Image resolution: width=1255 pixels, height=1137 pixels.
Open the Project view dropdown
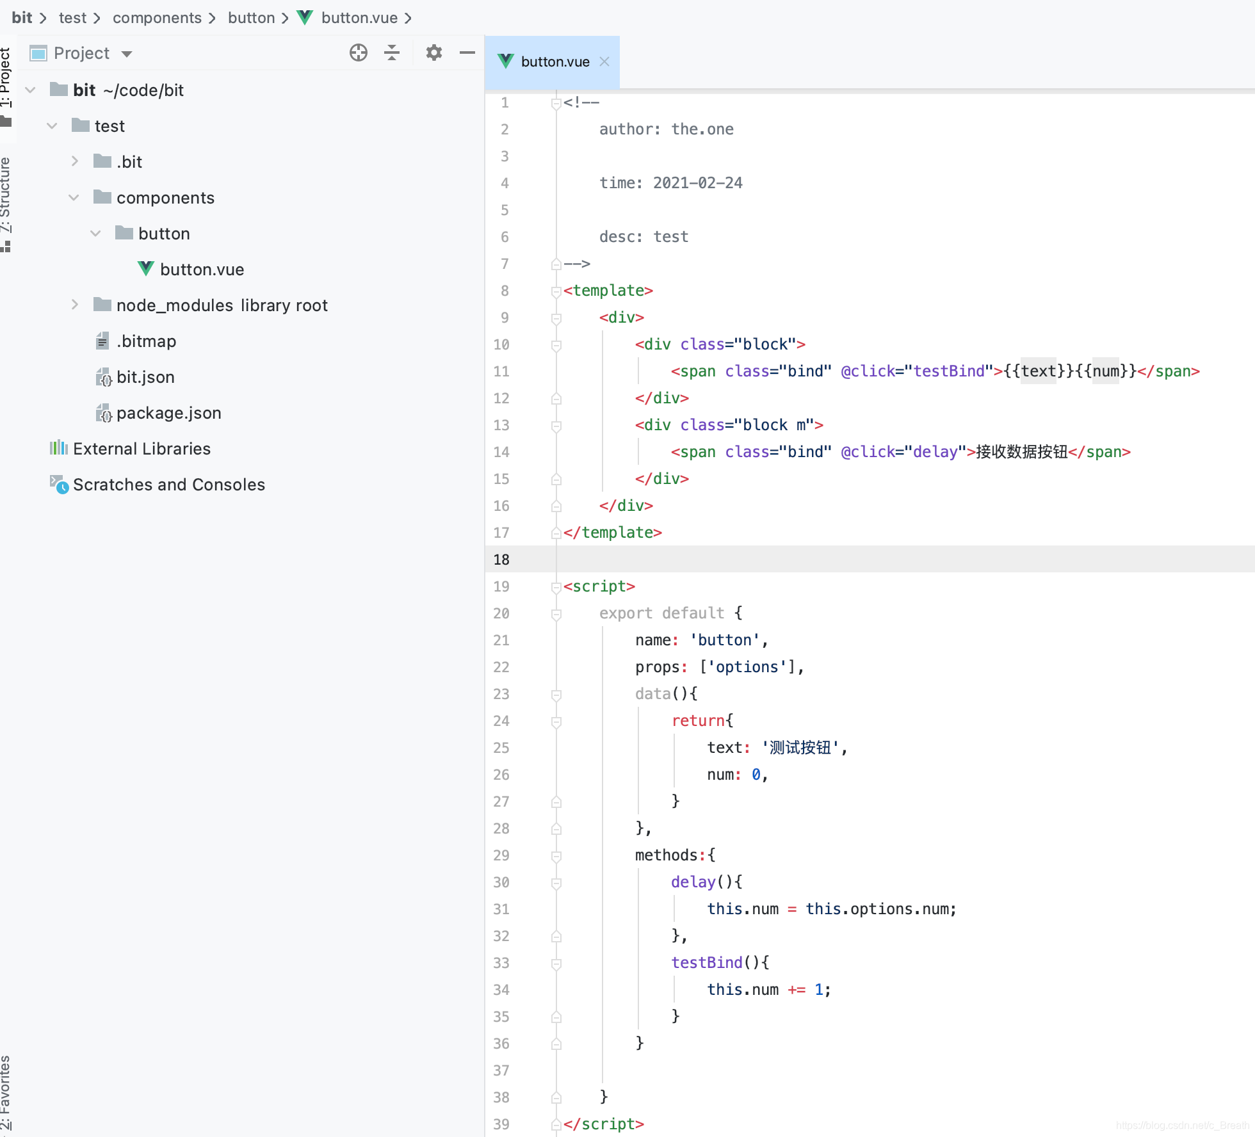(127, 54)
